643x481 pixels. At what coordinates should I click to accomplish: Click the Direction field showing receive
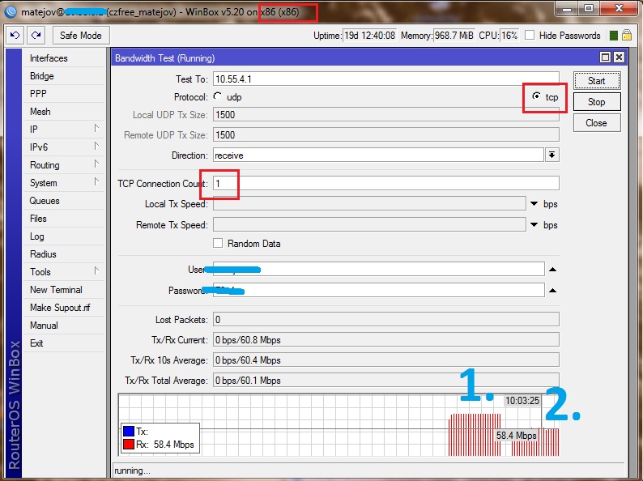click(378, 155)
